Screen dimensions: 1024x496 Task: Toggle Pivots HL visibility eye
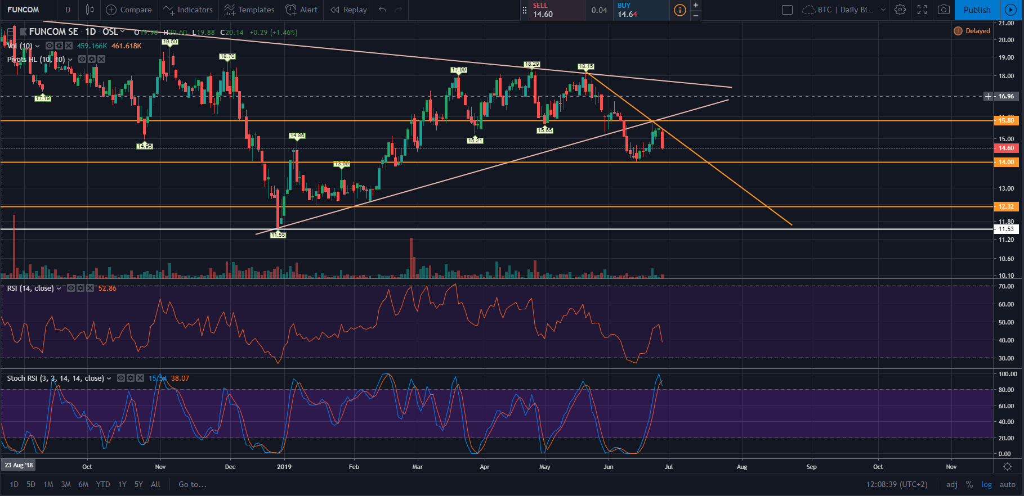tap(82, 59)
